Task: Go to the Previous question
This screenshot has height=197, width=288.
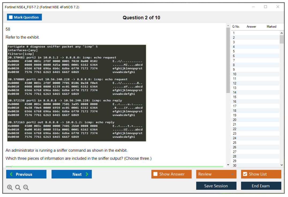Action: (x=26, y=174)
